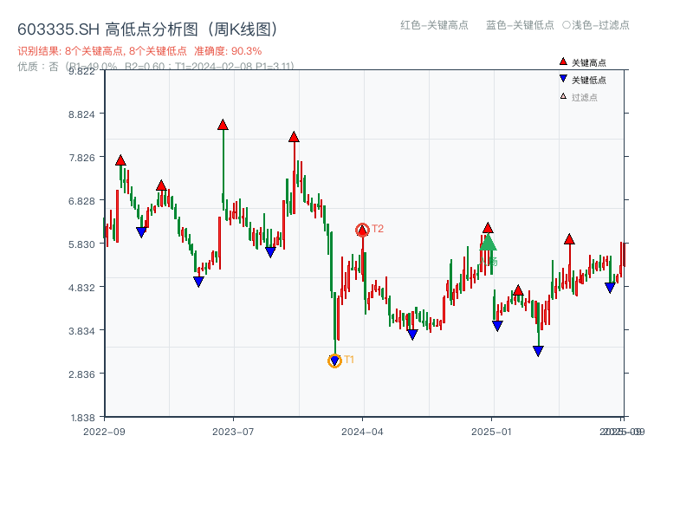This screenshot has width=693, height=520.
Task: Click the blue key-low triangle below the 2024 autumn dip
Action: 412,334
